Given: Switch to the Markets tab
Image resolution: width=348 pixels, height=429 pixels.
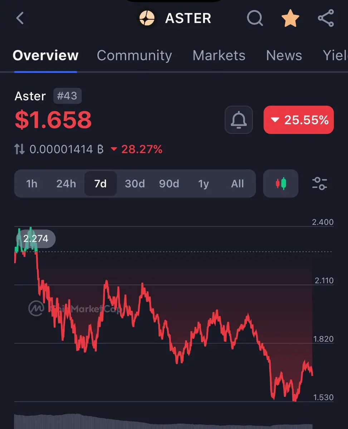Looking at the screenshot, I should point(219,55).
